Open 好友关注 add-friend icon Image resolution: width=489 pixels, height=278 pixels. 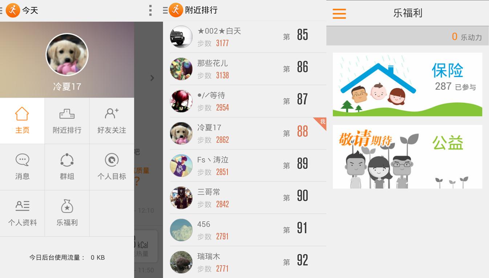click(x=111, y=114)
